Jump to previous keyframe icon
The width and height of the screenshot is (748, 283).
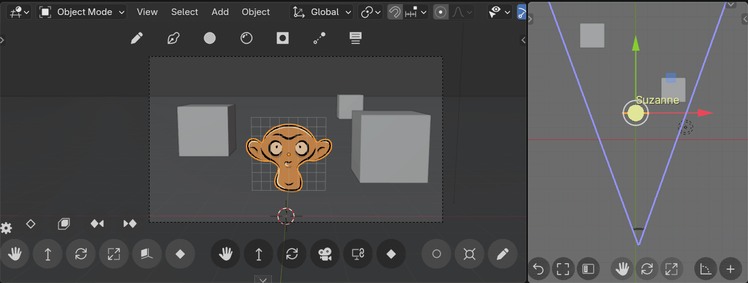tap(97, 224)
